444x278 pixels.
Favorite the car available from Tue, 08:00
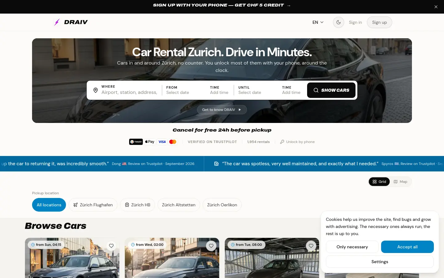(311, 246)
